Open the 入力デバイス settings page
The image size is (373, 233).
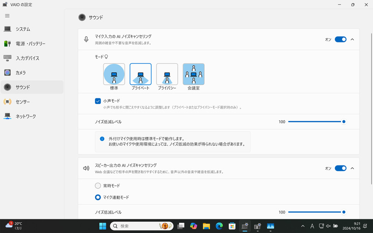pos(32,58)
